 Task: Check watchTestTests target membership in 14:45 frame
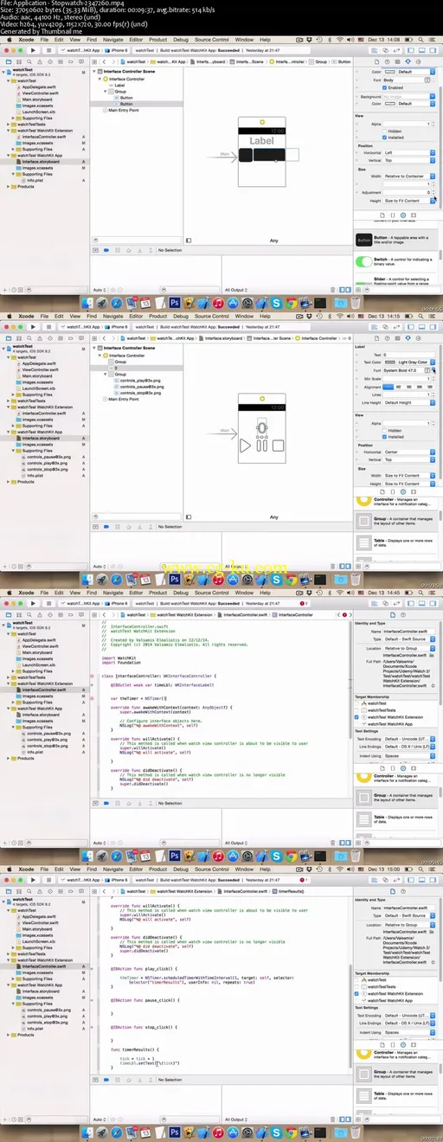pos(357,710)
